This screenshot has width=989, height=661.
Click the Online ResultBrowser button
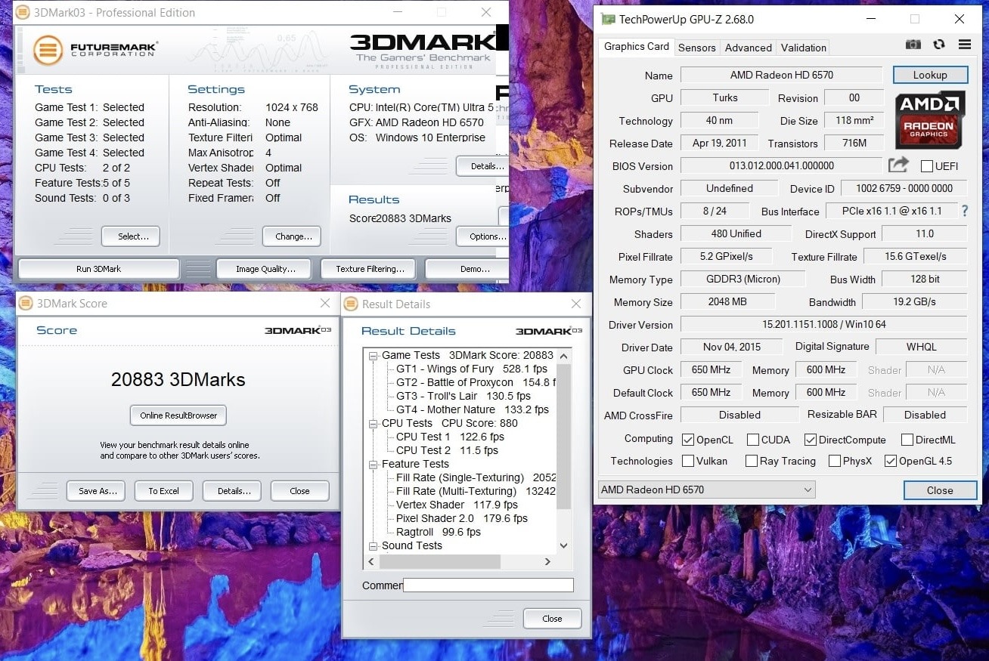[178, 415]
